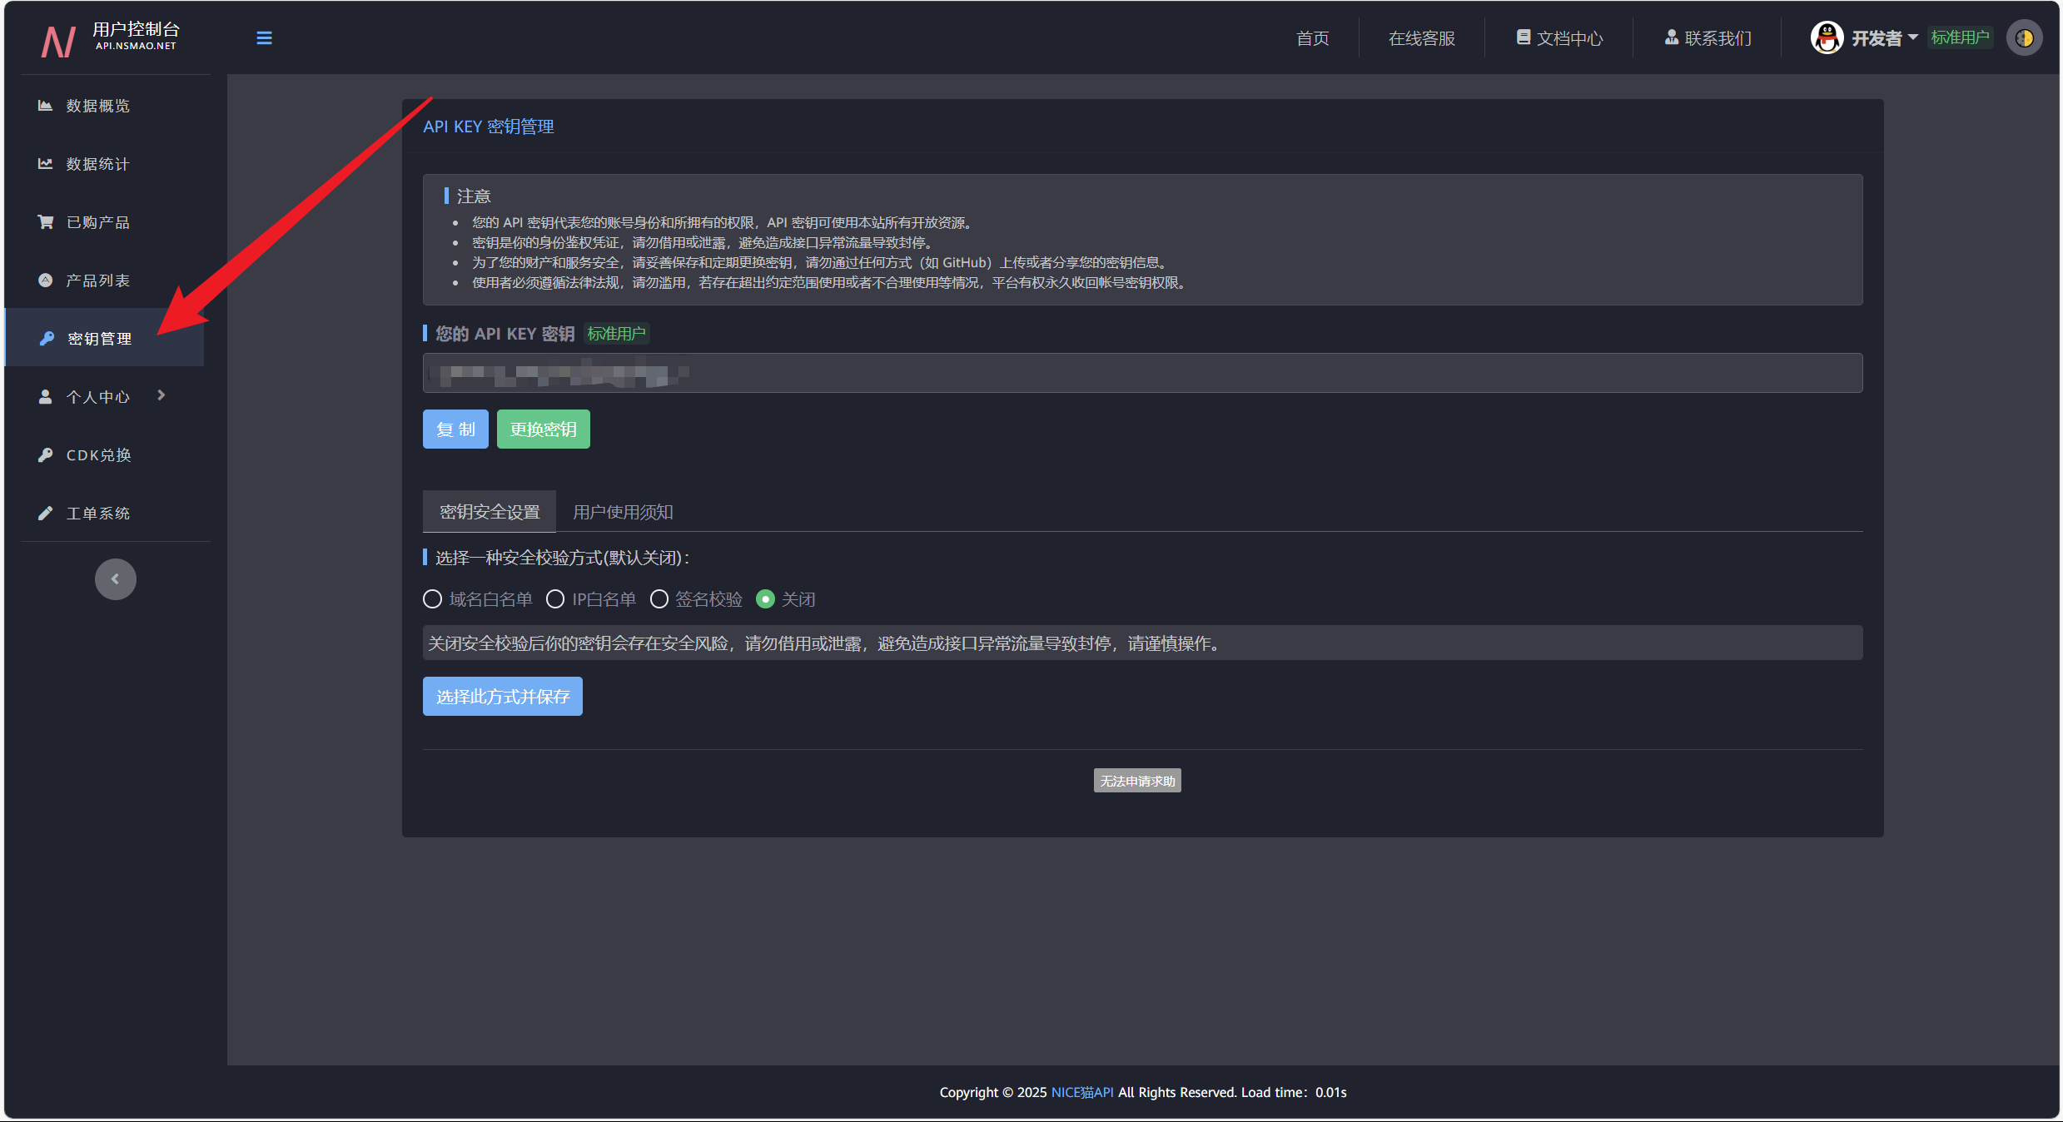Select the IP白名单 radio option
The height and width of the screenshot is (1122, 2063).
click(555, 599)
